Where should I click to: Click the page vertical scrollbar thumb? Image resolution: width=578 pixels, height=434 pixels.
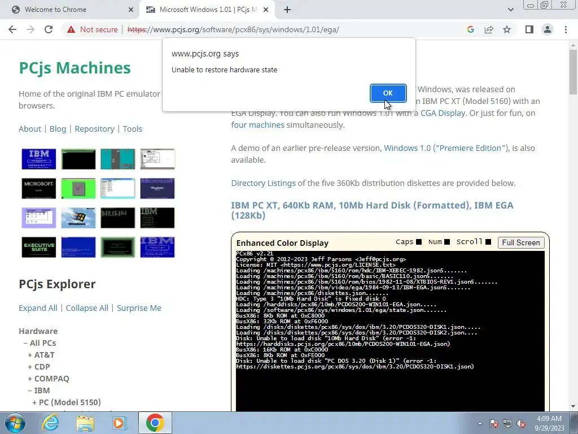point(573,72)
